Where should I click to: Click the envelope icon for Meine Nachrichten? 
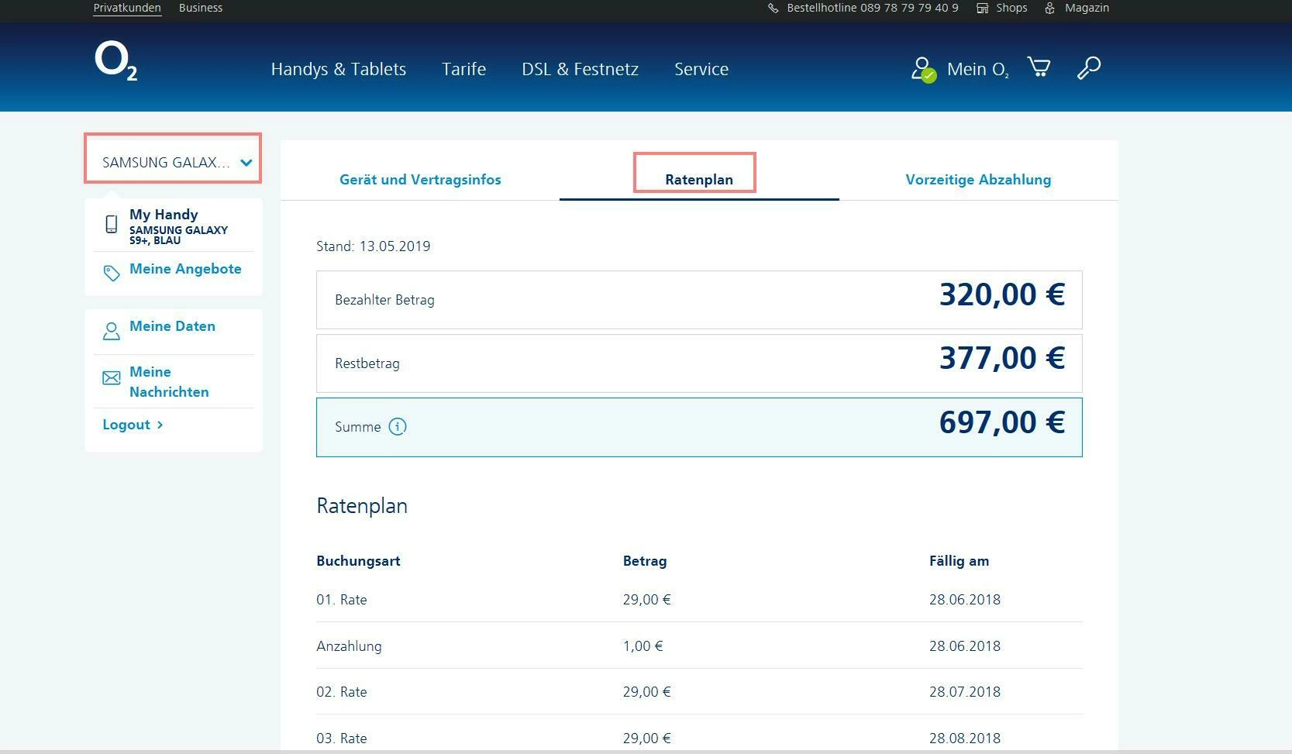[112, 378]
